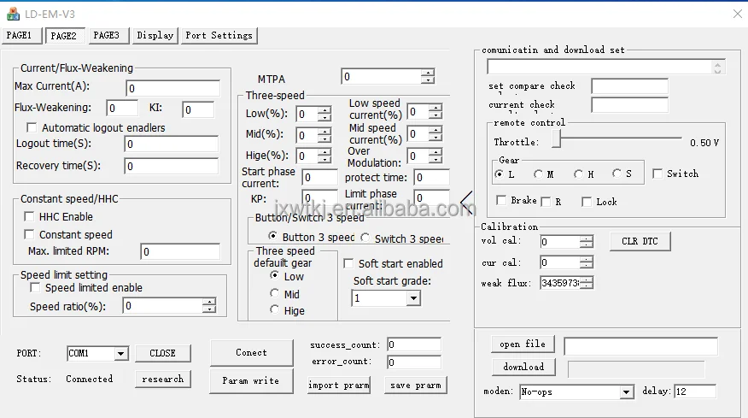The height and width of the screenshot is (418, 748).
Task: Click the communication text box scrollbar
Action: point(717,68)
